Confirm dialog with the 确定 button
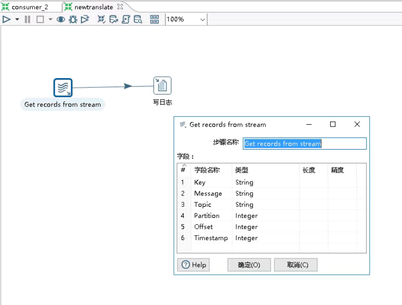The image size is (402, 305). 249,264
